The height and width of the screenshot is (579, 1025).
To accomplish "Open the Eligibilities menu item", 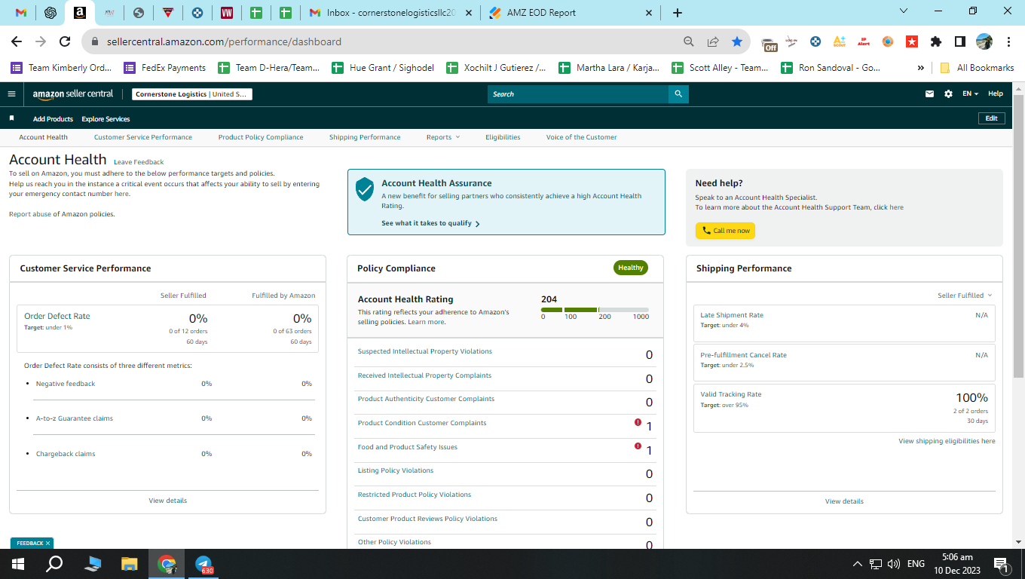I will (x=503, y=137).
